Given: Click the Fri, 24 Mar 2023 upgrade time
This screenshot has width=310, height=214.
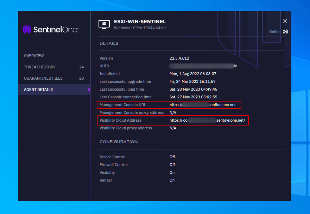Looking at the screenshot, I should point(192,82).
